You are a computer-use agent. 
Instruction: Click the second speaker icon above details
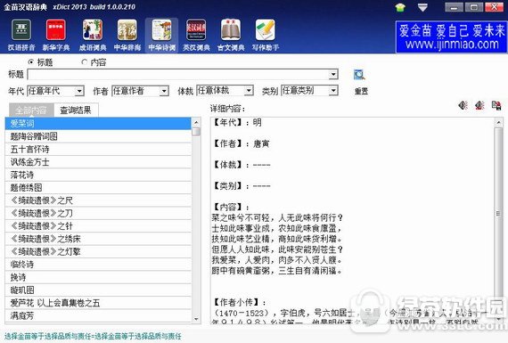click(479, 105)
